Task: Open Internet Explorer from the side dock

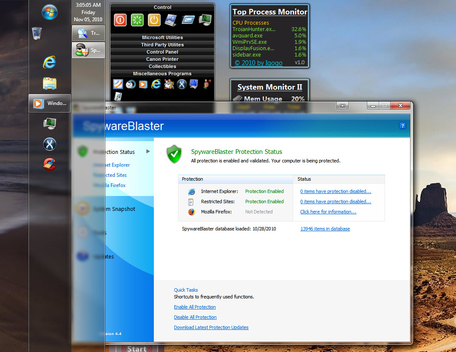Action: click(x=49, y=62)
